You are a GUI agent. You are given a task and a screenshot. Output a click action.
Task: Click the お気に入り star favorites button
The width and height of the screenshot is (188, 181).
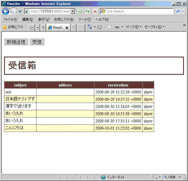click(x=13, y=27)
